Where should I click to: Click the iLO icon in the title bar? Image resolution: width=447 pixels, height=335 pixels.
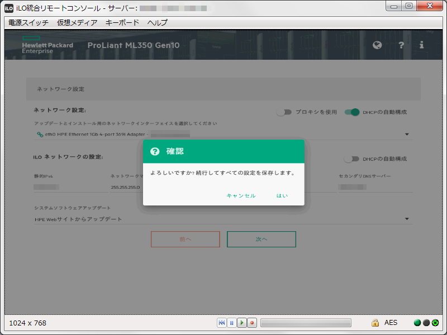pyautogui.click(x=7, y=7)
